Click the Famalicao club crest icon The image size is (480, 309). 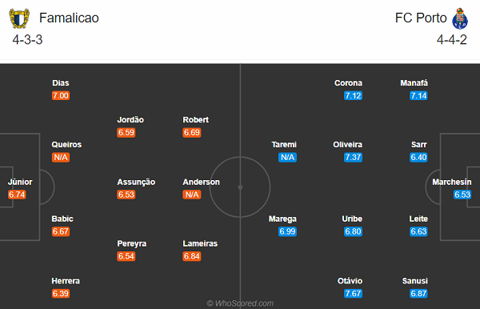(19, 18)
